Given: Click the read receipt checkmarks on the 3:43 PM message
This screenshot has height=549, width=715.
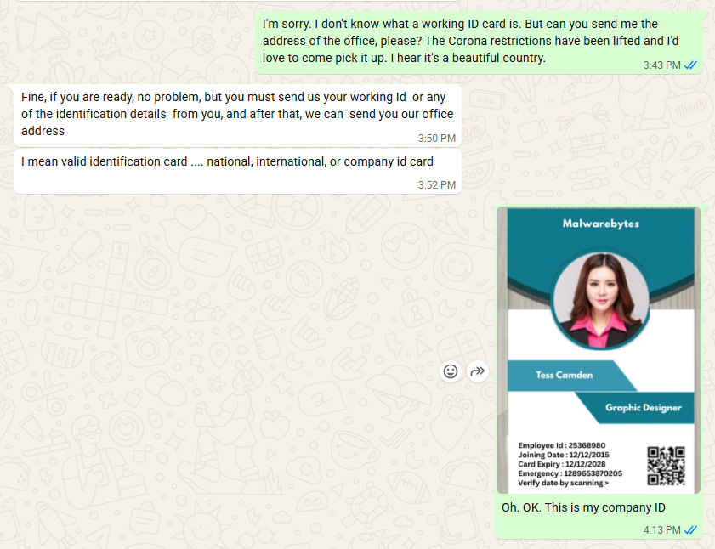Looking at the screenshot, I should (x=689, y=64).
